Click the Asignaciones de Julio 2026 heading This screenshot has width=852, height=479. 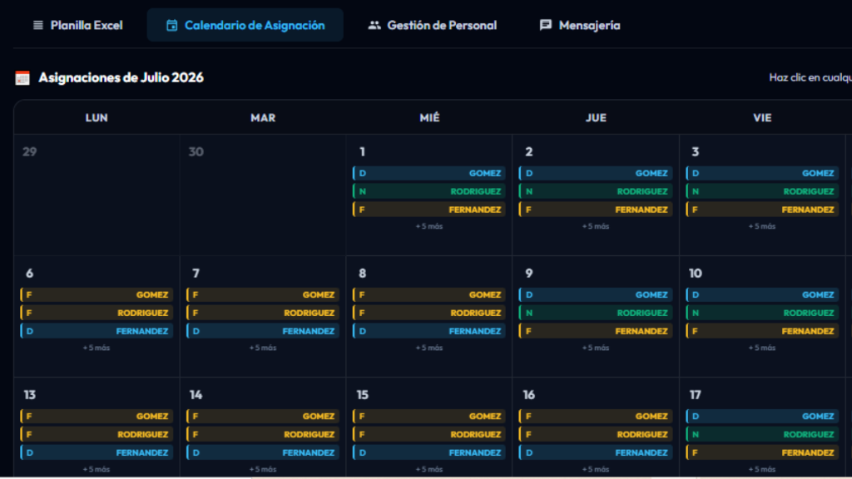(x=121, y=77)
